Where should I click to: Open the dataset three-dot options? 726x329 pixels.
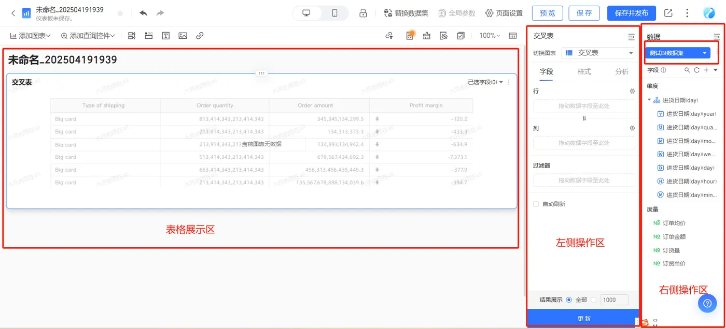718,53
